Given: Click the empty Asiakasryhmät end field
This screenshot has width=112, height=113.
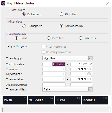Looking at the screenshot, I should click(x=81, y=85).
